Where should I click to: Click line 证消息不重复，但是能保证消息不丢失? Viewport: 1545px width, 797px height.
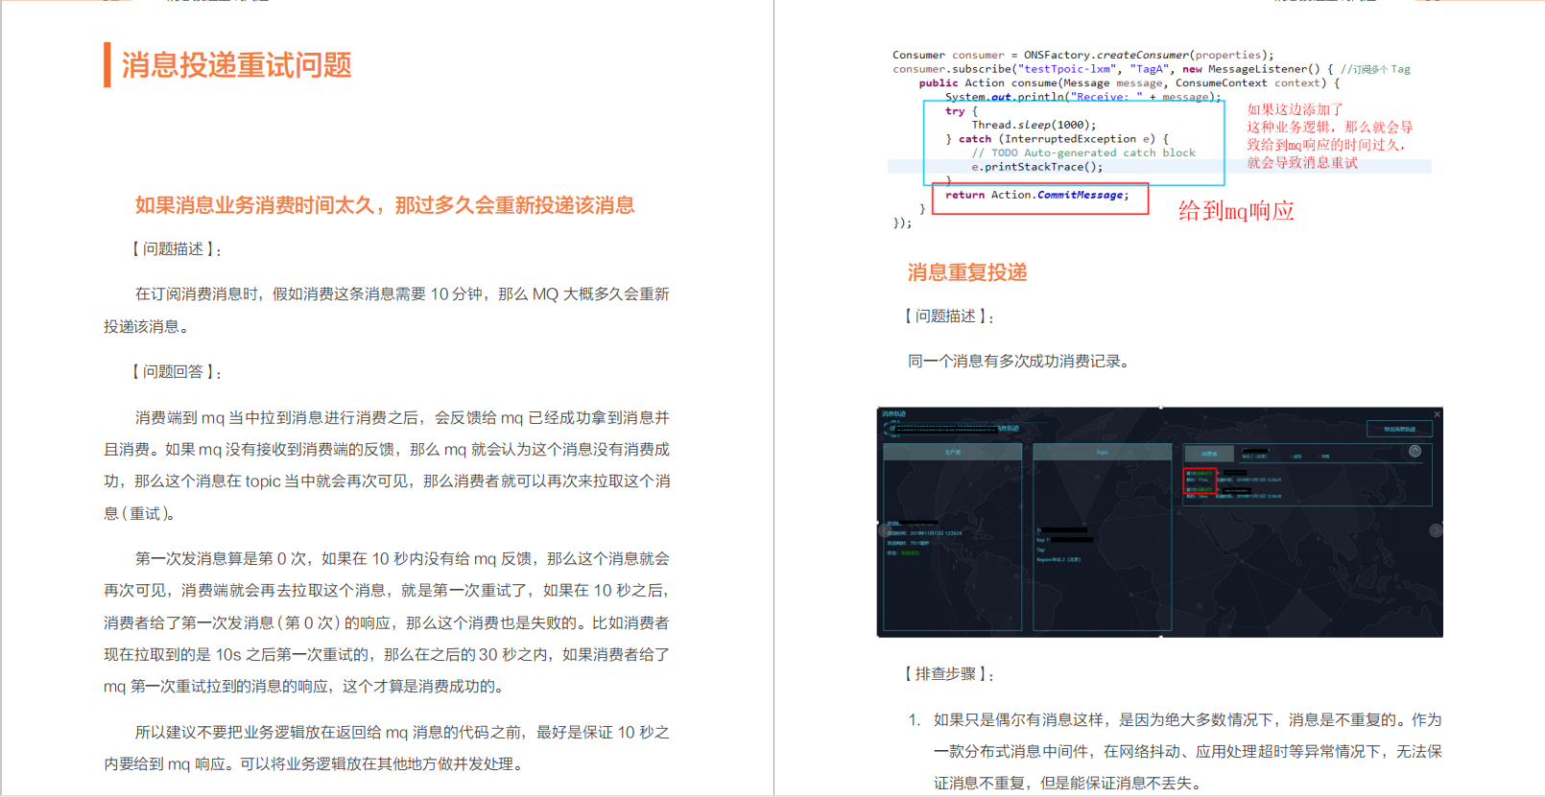point(1067,784)
